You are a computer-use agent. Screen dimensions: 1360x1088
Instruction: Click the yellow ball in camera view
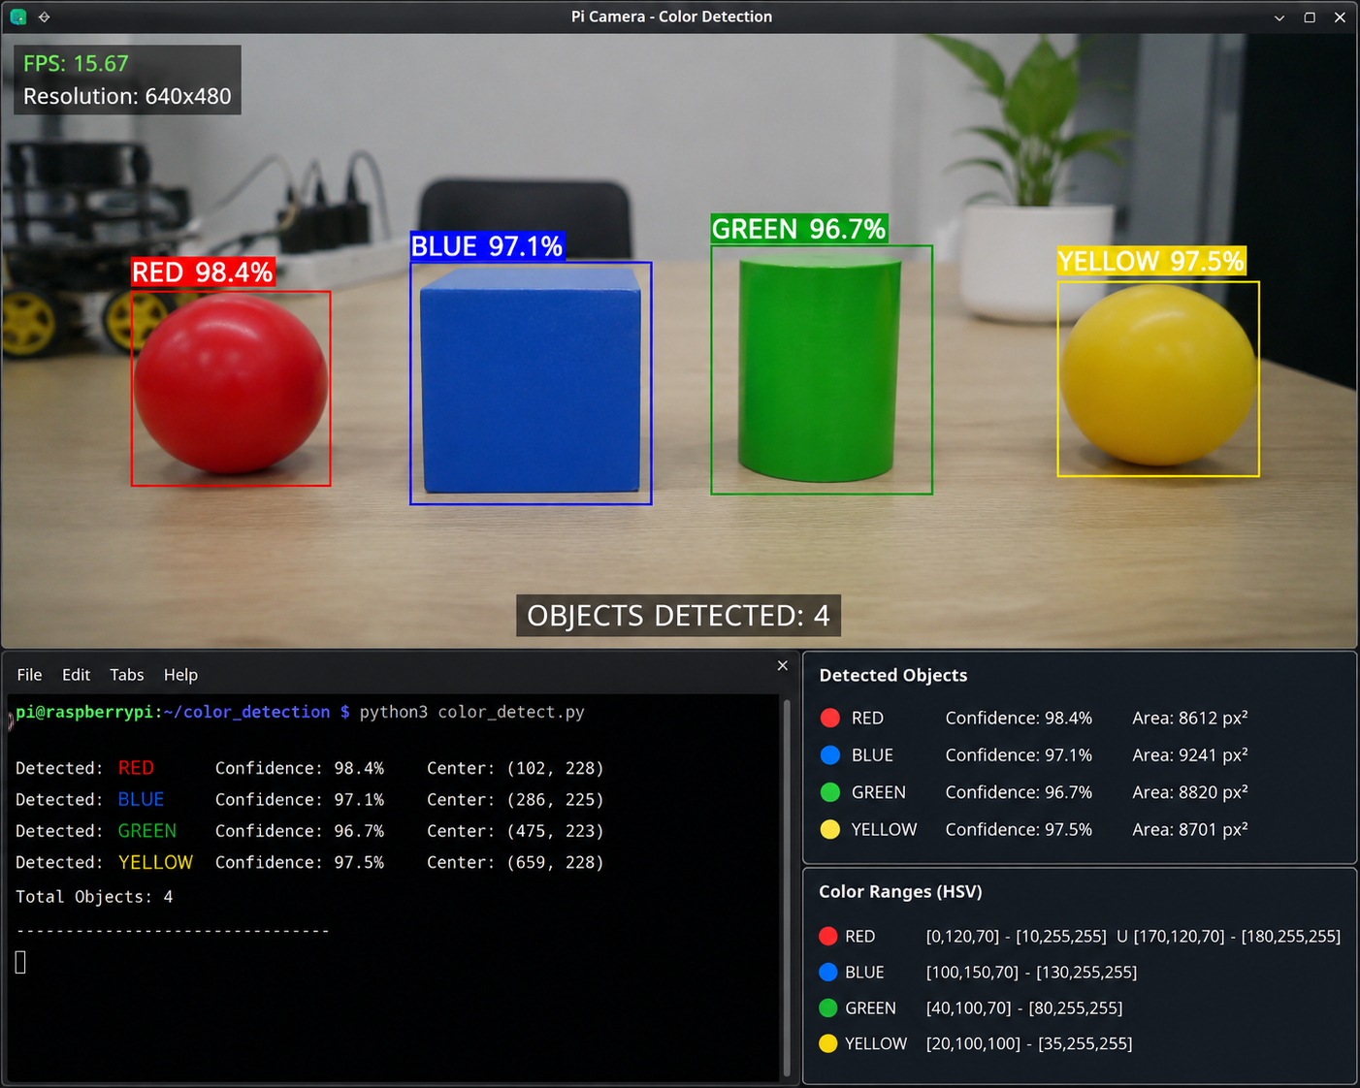pos(1157,375)
